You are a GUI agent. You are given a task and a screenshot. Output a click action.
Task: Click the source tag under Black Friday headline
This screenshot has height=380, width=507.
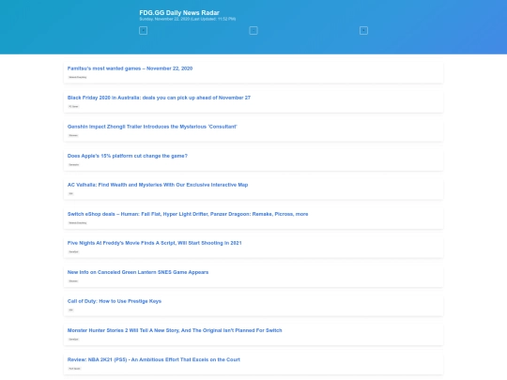[73, 106]
